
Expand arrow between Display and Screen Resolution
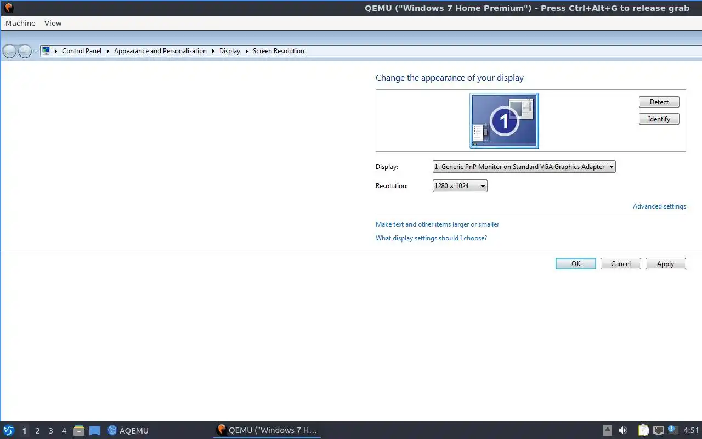[x=247, y=51]
